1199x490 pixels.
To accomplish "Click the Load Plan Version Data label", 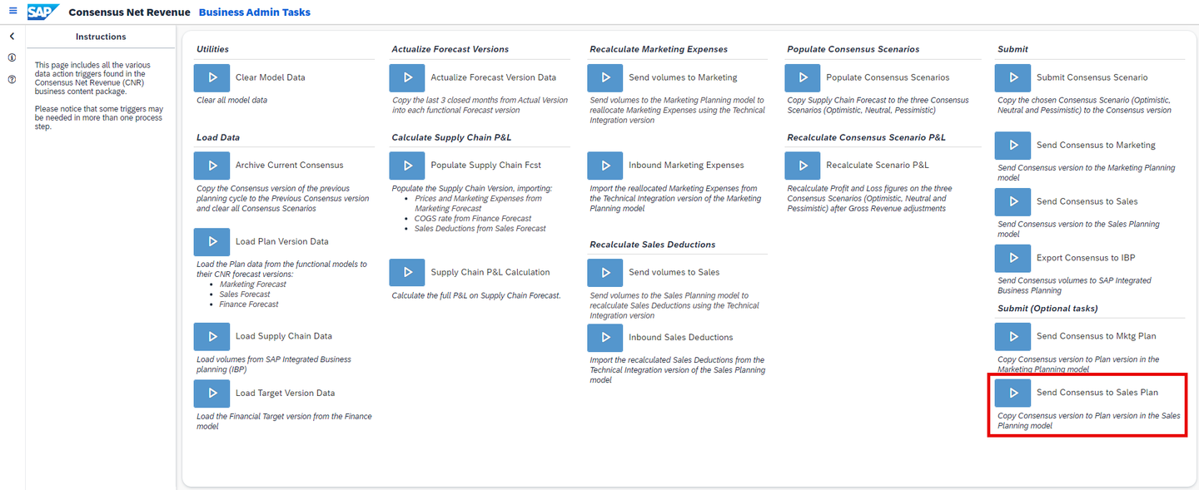I will 282,241.
